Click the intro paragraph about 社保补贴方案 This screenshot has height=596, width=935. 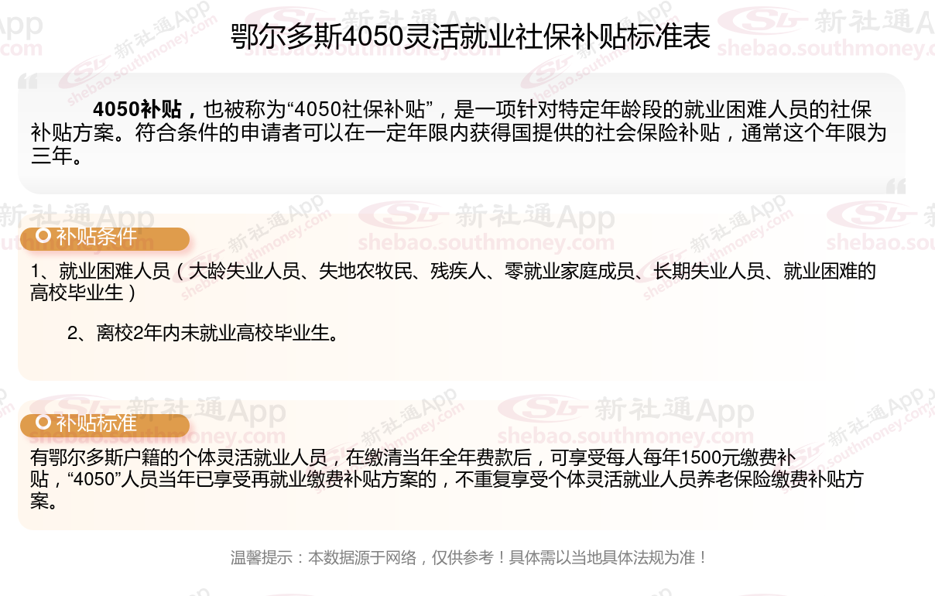pos(458,132)
